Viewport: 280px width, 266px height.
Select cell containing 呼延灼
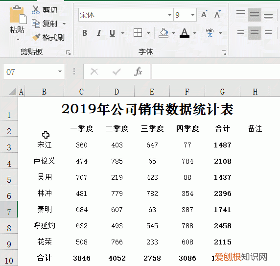(x=44, y=226)
